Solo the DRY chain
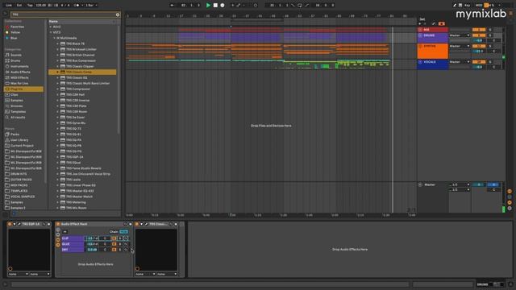This screenshot has height=290, width=516. tap(120, 250)
